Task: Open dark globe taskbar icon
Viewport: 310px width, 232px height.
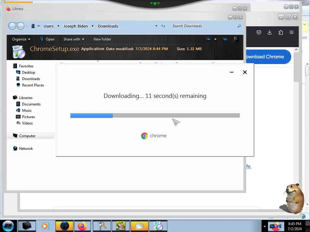Action: (x=64, y=226)
